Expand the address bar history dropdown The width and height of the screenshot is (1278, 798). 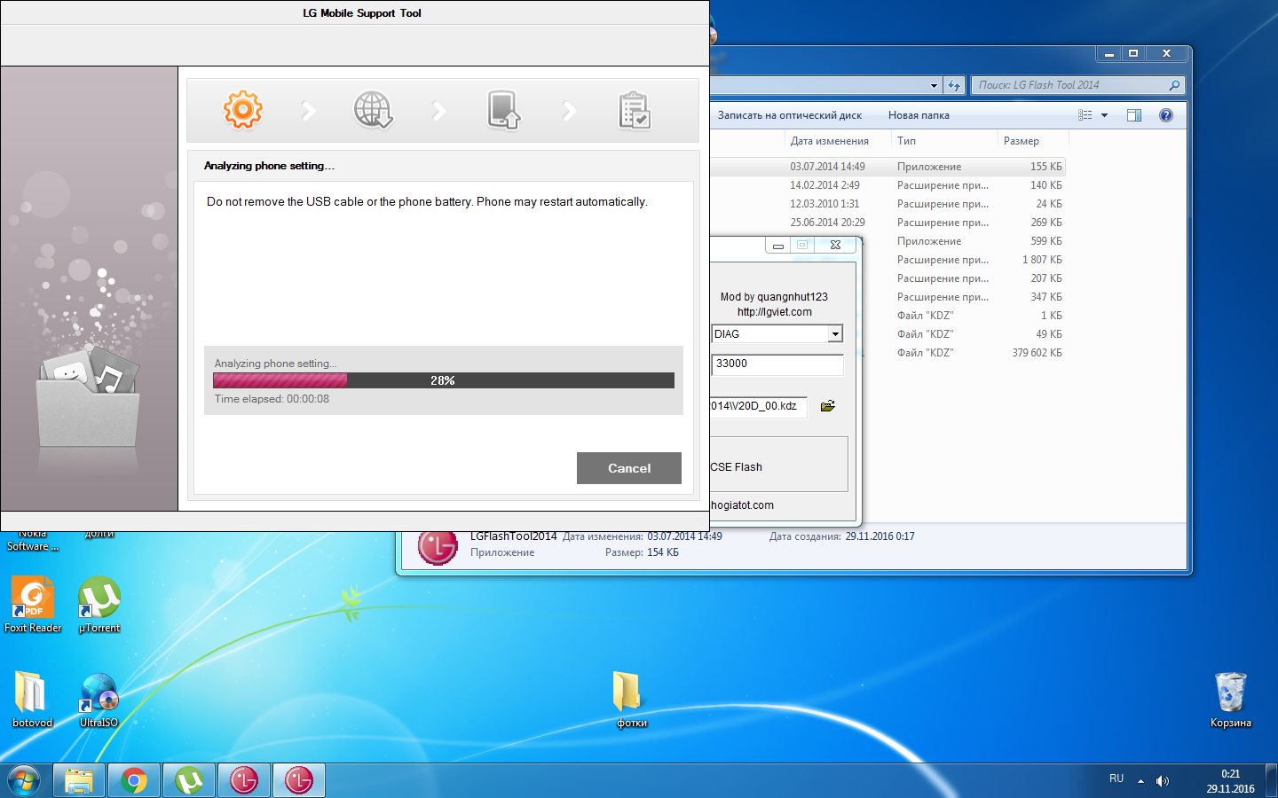click(x=934, y=86)
